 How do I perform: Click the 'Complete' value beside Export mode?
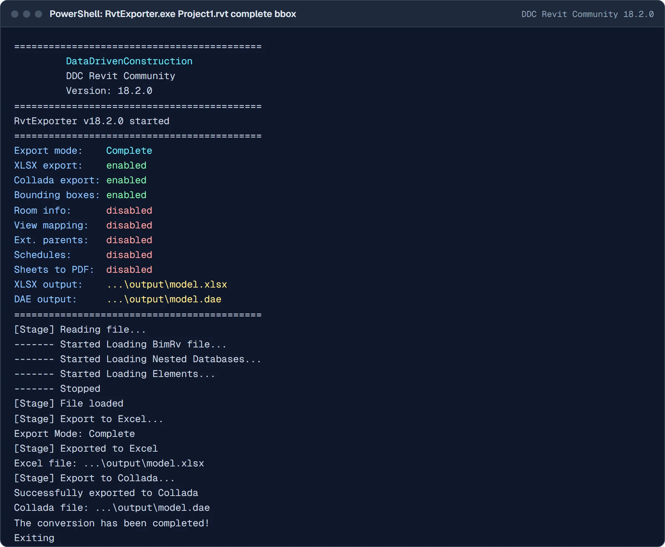pyautogui.click(x=129, y=151)
